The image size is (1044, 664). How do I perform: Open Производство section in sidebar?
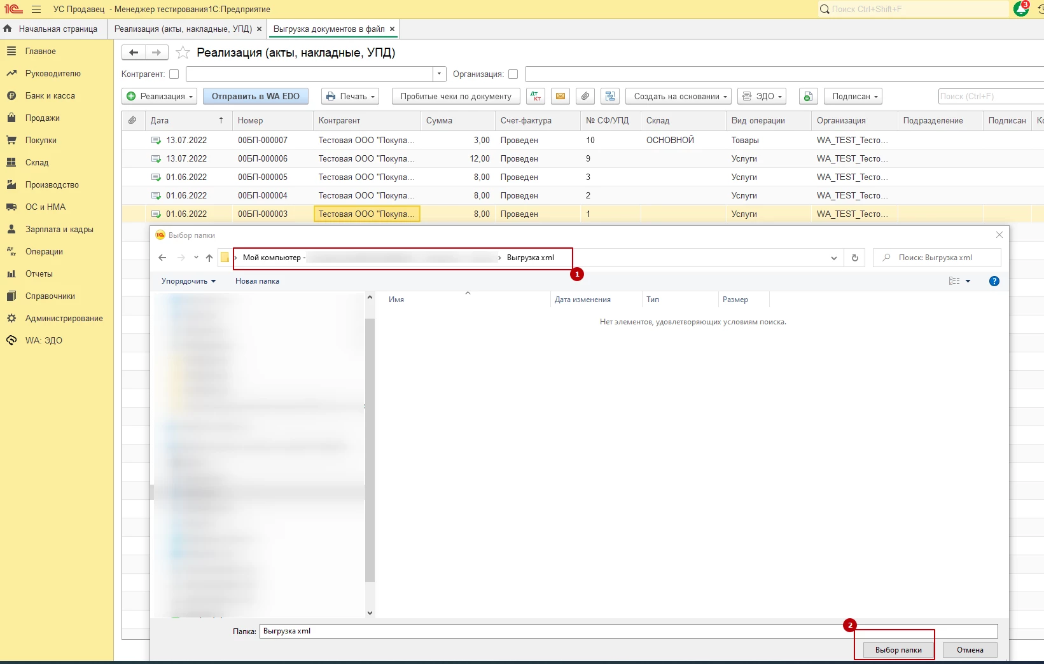click(52, 184)
